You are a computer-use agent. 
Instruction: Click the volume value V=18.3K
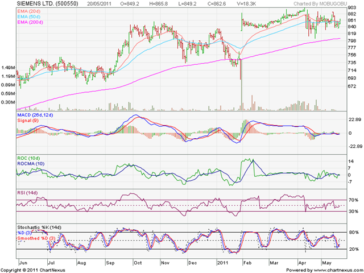246,4
